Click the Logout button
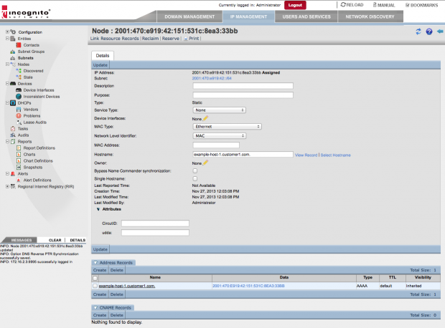The width and height of the screenshot is (445, 328). (295, 5)
